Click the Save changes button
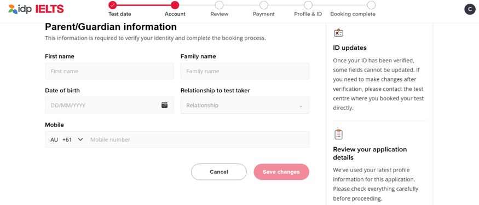This screenshot has width=479, height=205. (281, 172)
